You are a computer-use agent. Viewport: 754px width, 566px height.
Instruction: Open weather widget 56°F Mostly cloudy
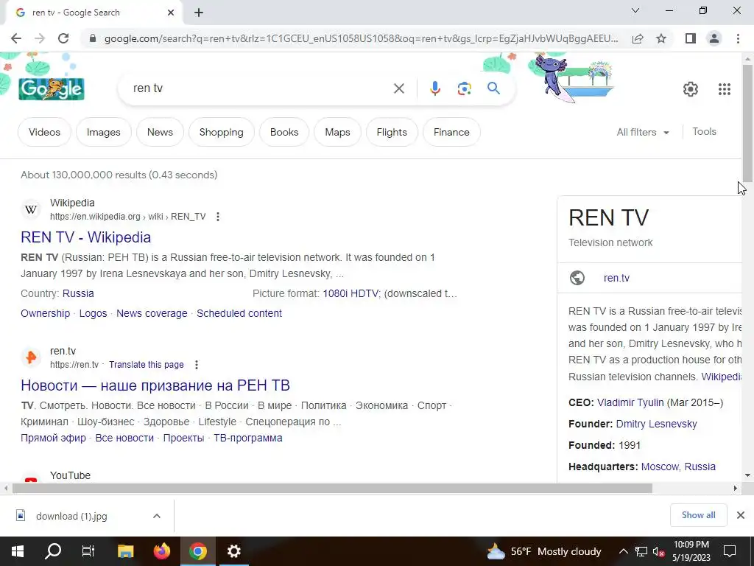(543, 551)
